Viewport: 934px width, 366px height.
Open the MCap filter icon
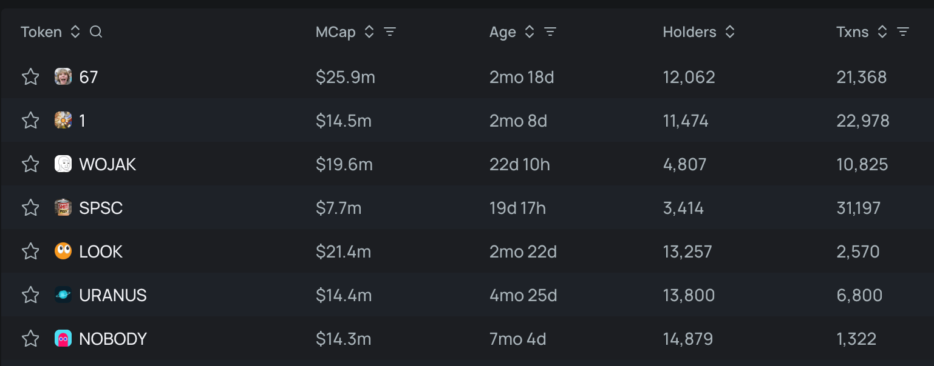(x=390, y=32)
